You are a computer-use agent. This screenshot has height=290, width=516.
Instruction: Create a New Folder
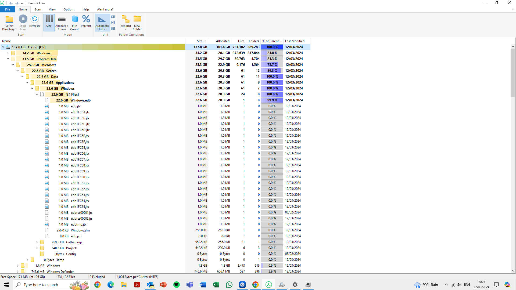137,23
